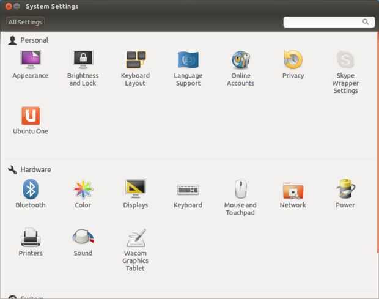Open Brightness and Lock settings
This screenshot has width=379, height=299.
tap(83, 68)
